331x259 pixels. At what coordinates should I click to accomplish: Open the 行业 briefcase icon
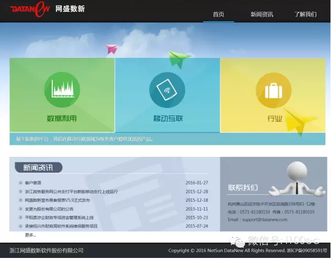pyautogui.click(x=274, y=91)
